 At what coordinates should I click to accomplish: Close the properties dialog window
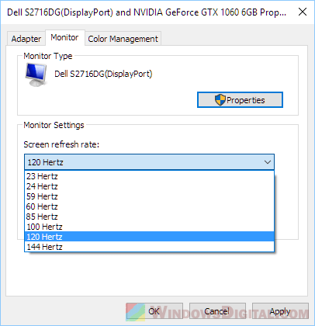click(x=303, y=12)
